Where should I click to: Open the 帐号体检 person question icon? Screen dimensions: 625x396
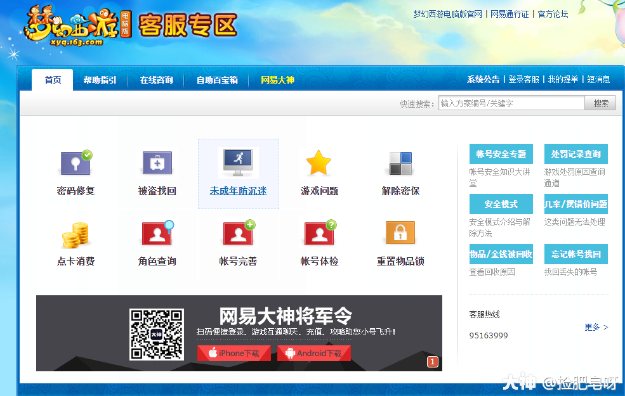click(320, 233)
